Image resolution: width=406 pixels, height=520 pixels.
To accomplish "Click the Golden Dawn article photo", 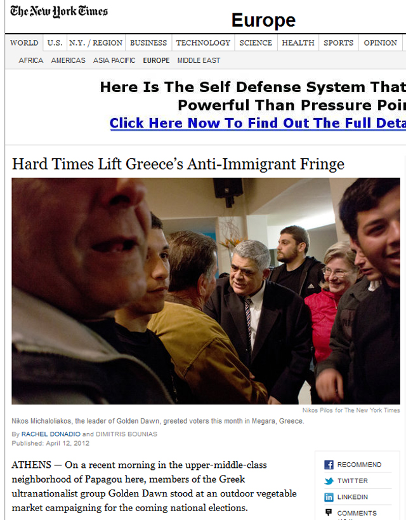I will point(206,291).
